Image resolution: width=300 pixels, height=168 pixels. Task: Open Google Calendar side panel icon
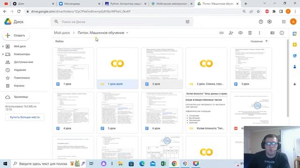pyautogui.click(x=295, y=34)
